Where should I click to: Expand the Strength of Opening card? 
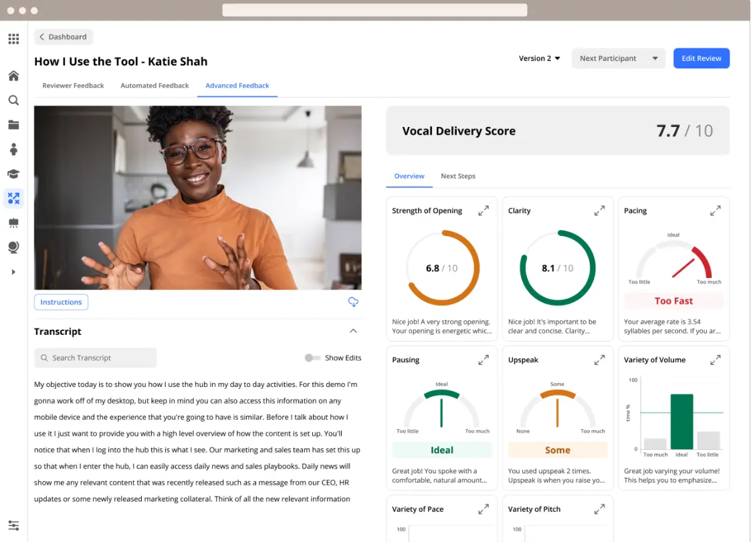tap(484, 211)
